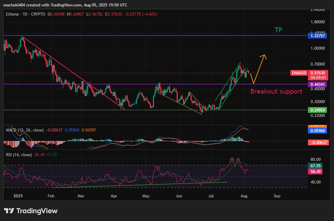Click the ENAUSD symbol price tag
Image resolution: width=334 pixels, height=221 pixels.
click(298, 73)
